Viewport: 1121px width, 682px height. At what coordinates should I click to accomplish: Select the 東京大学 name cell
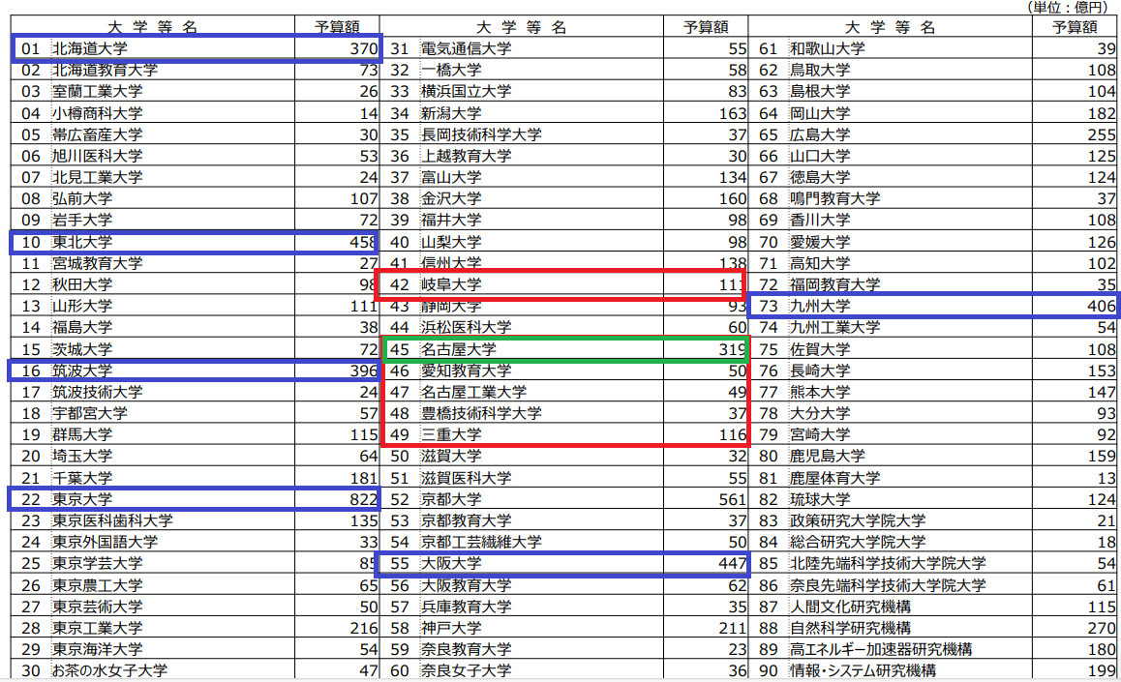point(82,499)
